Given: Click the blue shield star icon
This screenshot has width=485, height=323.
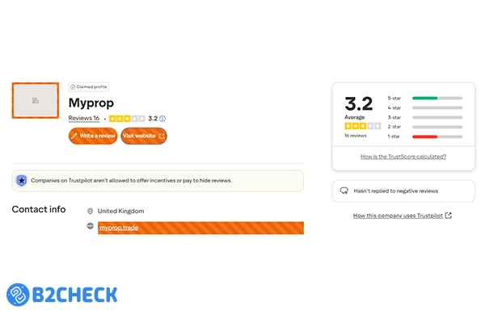Looking at the screenshot, I should 22,180.
